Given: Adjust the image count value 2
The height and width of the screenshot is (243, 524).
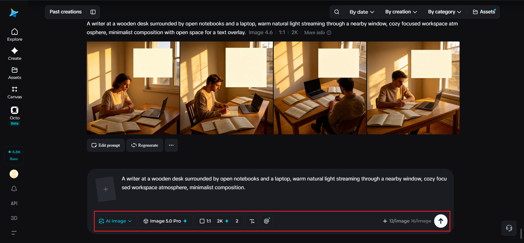Looking at the screenshot, I should pyautogui.click(x=237, y=221).
